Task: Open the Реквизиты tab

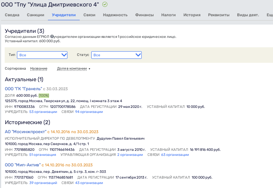Action: pyautogui.click(x=219, y=15)
